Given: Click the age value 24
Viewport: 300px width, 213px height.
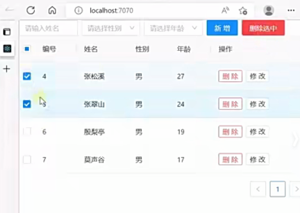Looking at the screenshot, I should tap(180, 104).
